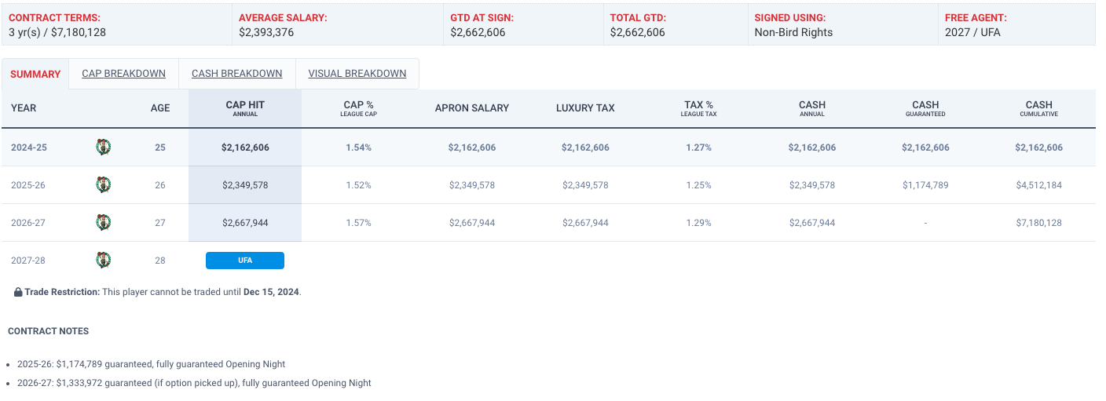The image size is (1106, 401).
Task: Click the Cap Hit Annual column header
Action: tap(245, 108)
